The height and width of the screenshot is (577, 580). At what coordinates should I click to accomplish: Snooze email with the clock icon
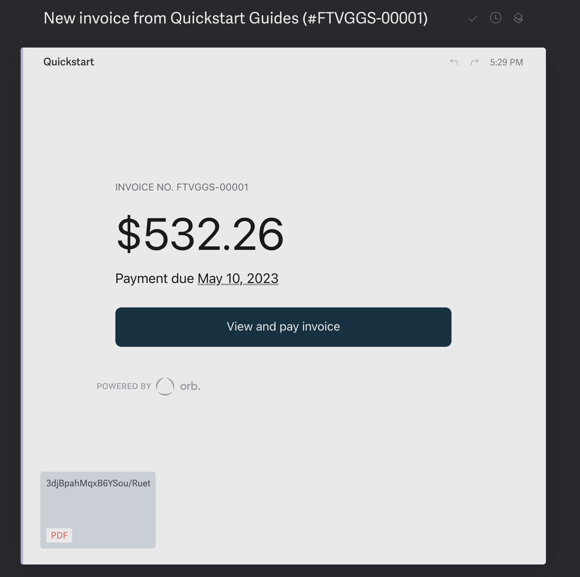(x=496, y=18)
